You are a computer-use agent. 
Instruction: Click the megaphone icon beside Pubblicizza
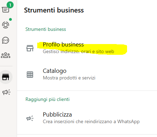click(30, 118)
